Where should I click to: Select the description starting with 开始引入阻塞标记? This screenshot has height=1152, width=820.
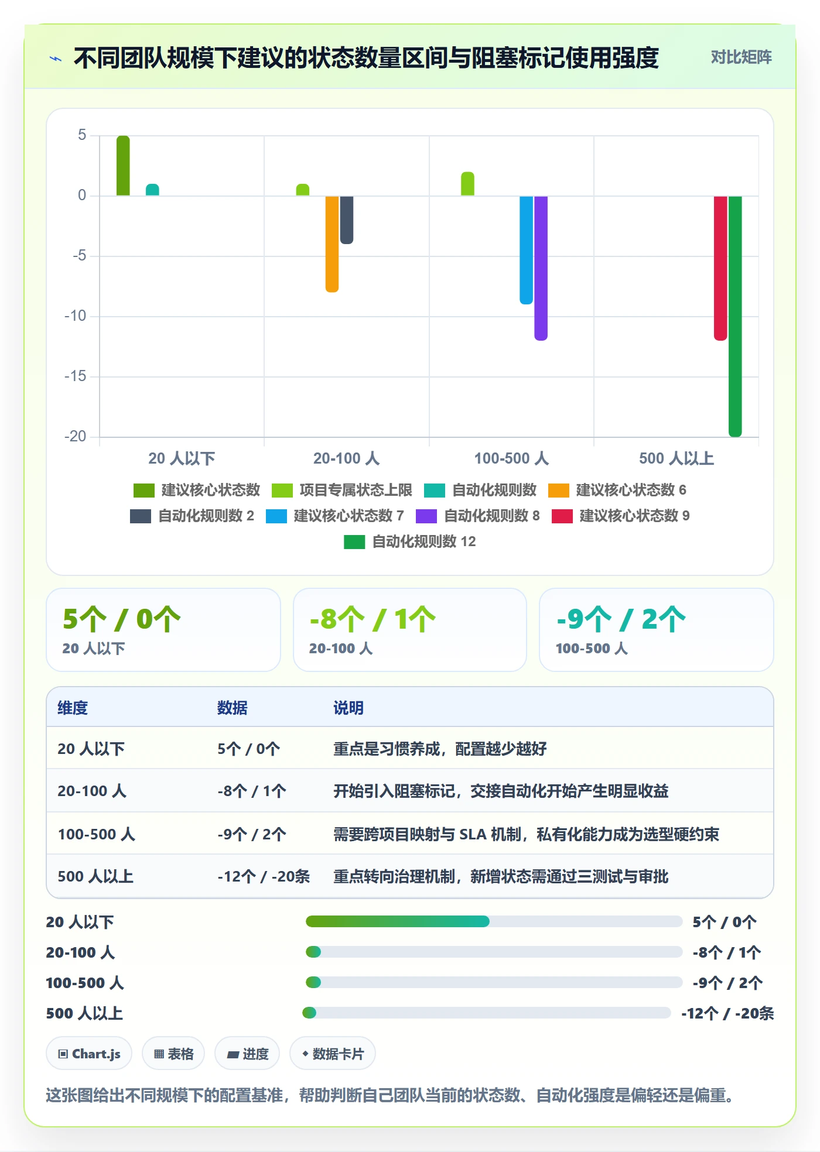[501, 791]
